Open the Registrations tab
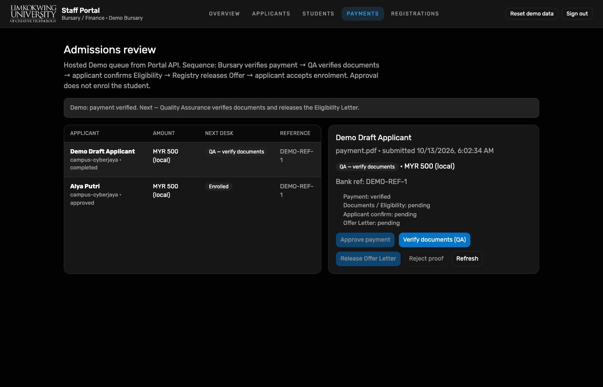 415,14
